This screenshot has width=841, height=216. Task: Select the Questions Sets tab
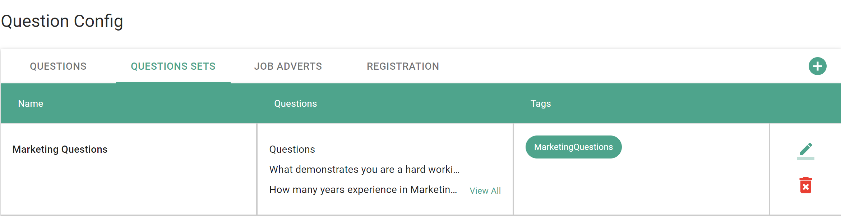(x=173, y=66)
